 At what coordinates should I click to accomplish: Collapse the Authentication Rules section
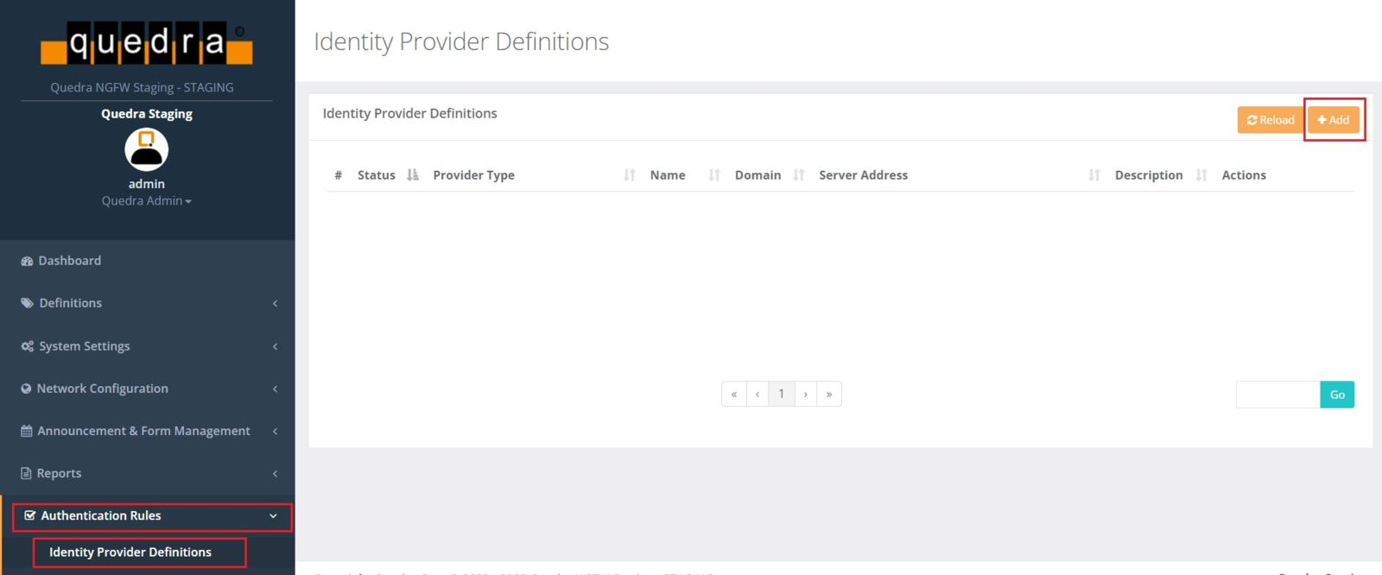(273, 516)
